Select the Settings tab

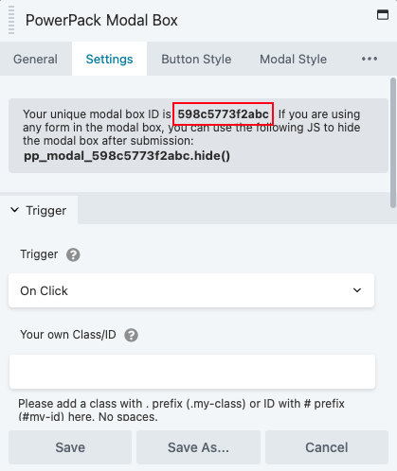tap(109, 59)
